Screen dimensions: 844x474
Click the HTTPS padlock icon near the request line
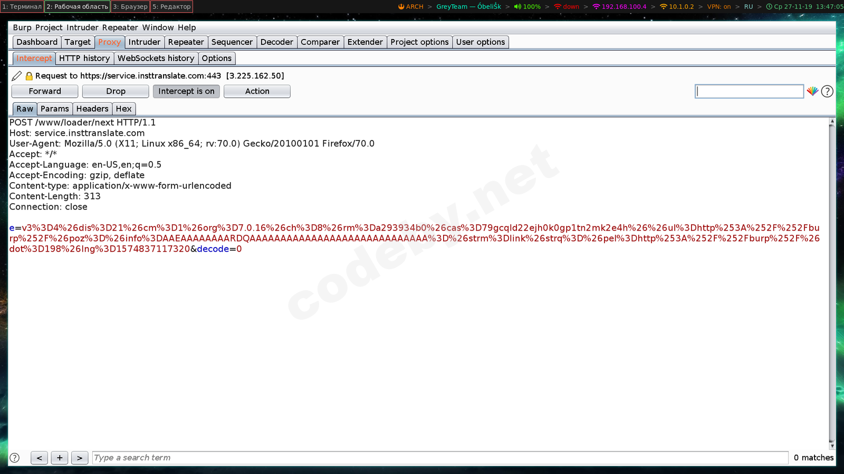pyautogui.click(x=28, y=75)
